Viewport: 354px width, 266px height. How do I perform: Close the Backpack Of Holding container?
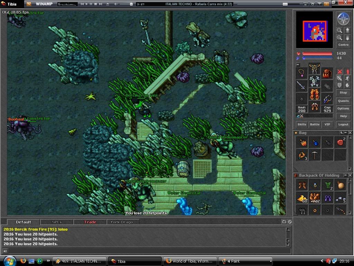(350, 175)
